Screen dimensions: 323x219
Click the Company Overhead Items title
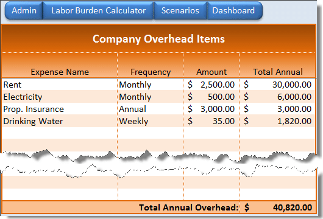pos(158,39)
